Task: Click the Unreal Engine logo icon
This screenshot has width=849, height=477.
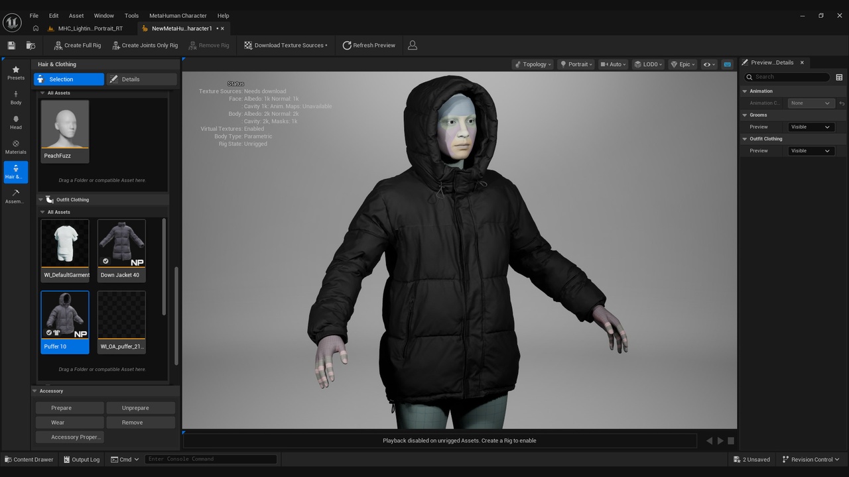Action: 12,22
